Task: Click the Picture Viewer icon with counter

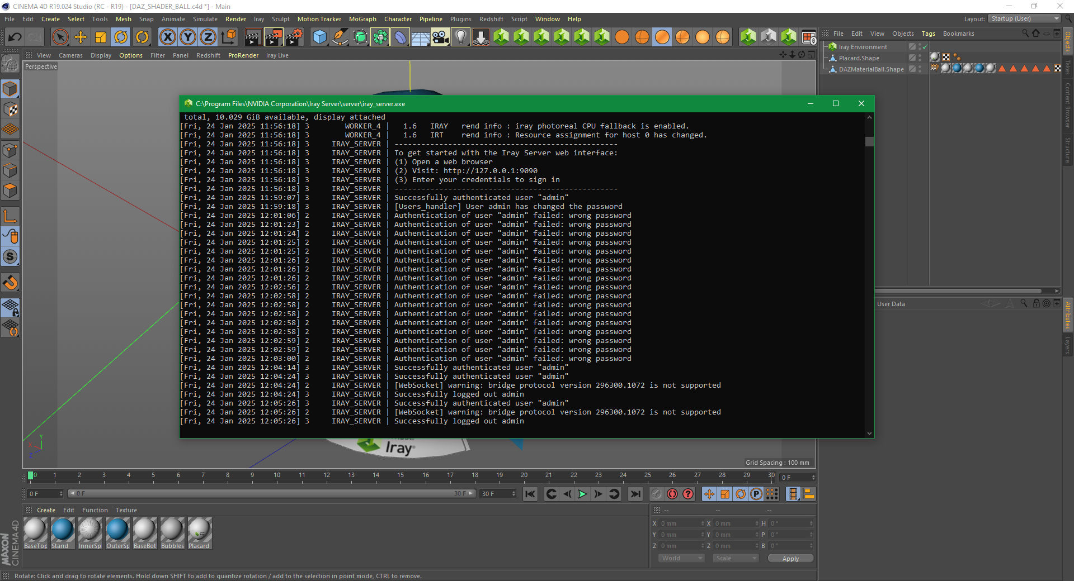Action: [x=809, y=37]
